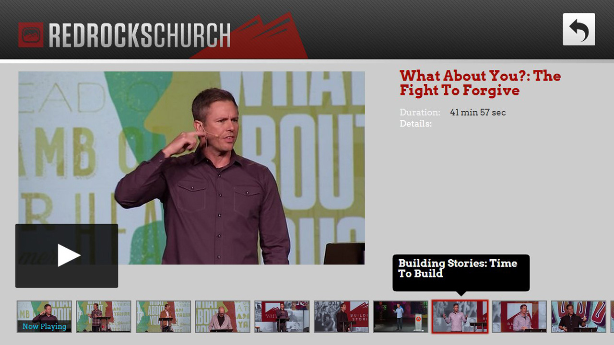614x345 pixels.
Task: Select the highlighted Building Stories: Time To Build thumbnail
Action: (x=460, y=317)
